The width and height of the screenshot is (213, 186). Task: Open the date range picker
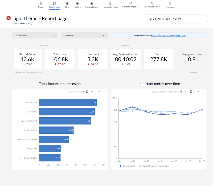[175, 19]
